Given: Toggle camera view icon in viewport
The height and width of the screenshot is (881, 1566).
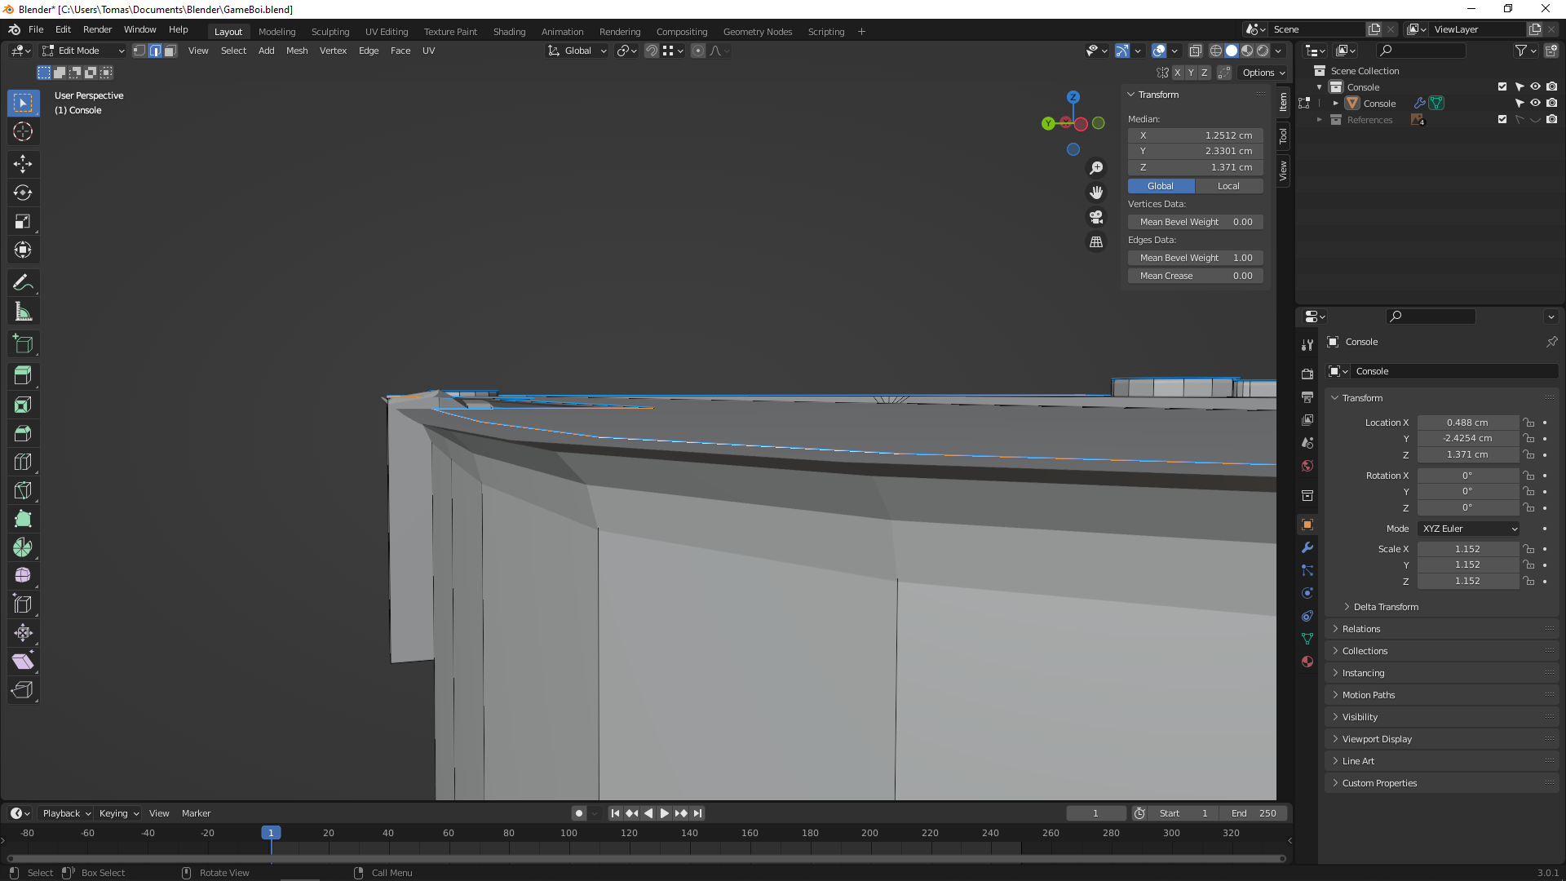Looking at the screenshot, I should (x=1096, y=217).
